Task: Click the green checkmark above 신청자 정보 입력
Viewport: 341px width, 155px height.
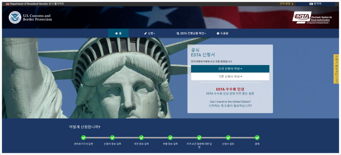Action: click(x=113, y=137)
